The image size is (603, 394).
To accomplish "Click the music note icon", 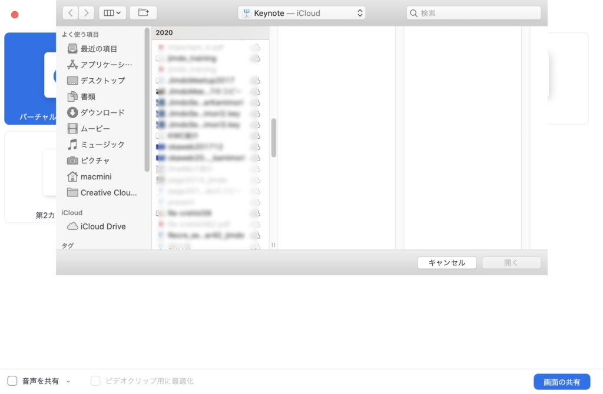I will click(x=72, y=145).
